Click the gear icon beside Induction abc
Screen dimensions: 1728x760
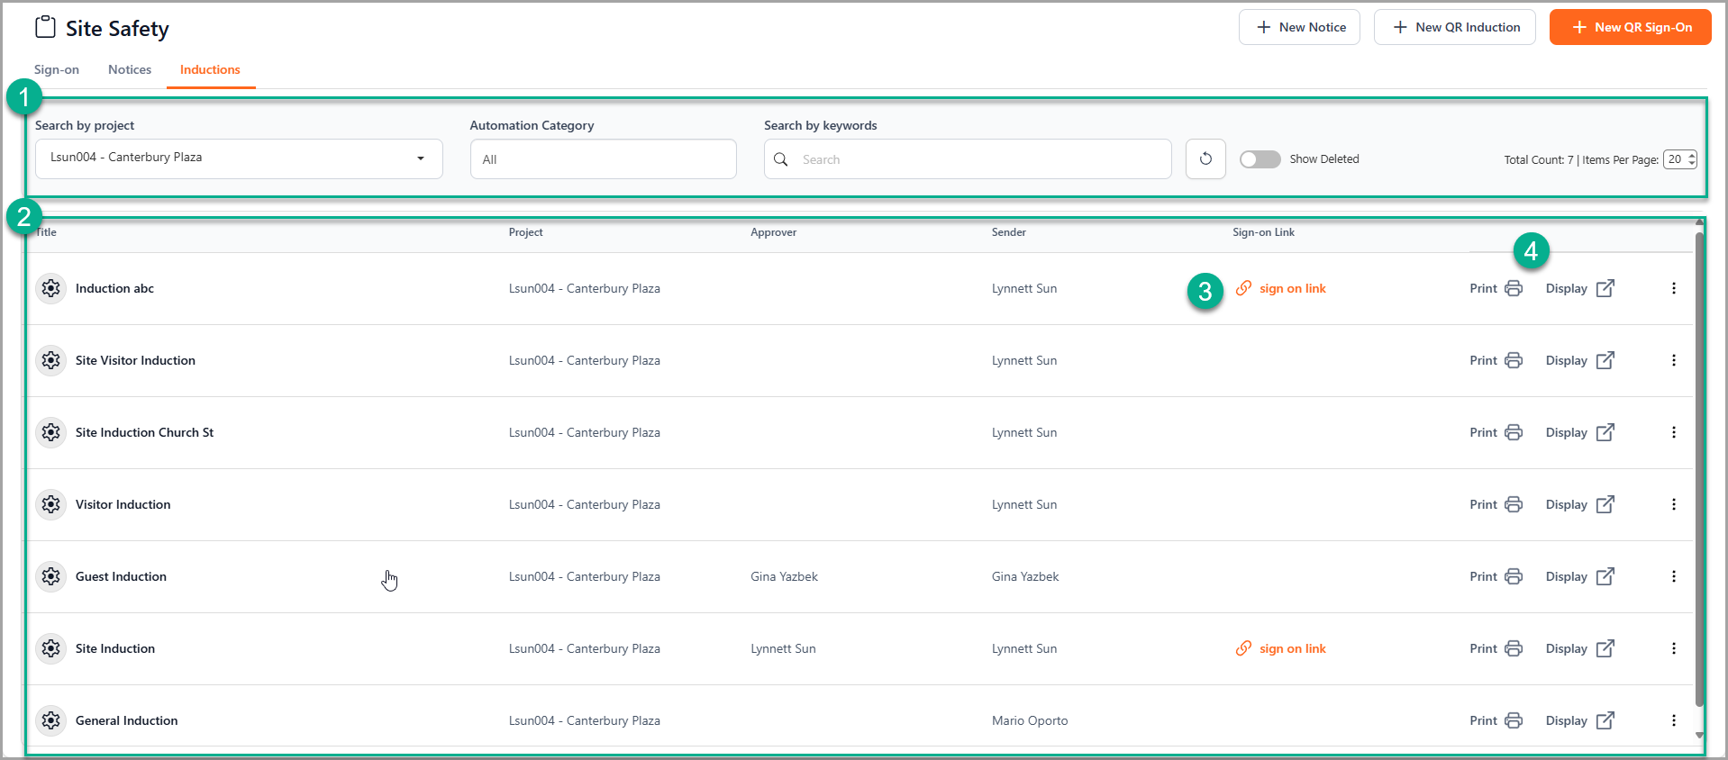click(51, 288)
